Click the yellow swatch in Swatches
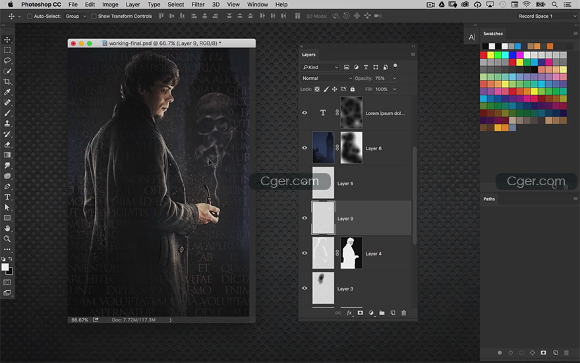Image resolution: width=580 pixels, height=363 pixels. coord(490,55)
